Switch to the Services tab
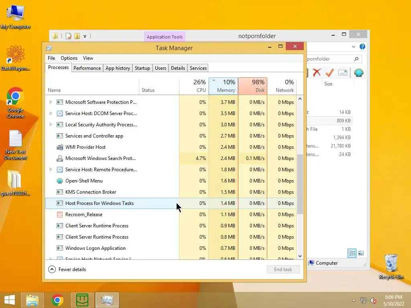The image size is (411, 308). click(x=198, y=68)
